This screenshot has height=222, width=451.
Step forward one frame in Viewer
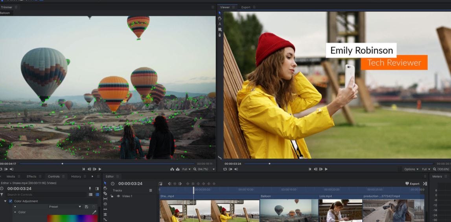click(321, 169)
